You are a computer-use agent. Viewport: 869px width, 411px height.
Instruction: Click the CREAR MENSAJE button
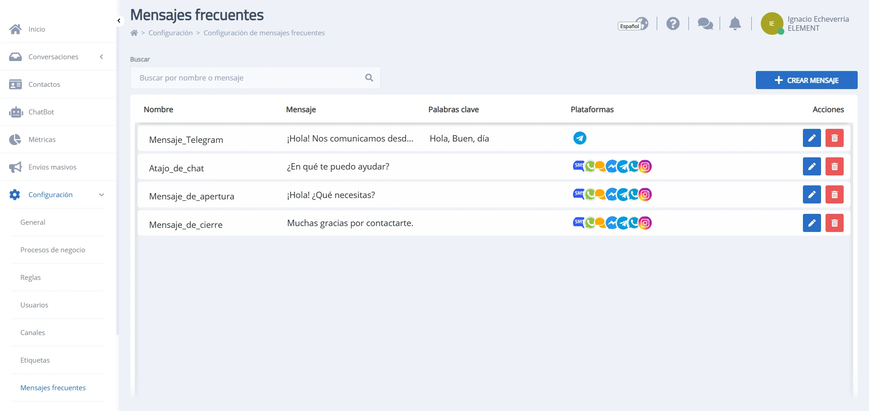point(807,80)
